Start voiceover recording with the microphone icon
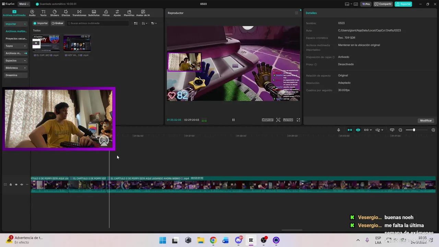Screen dimensions: 439x247 coord(339,130)
